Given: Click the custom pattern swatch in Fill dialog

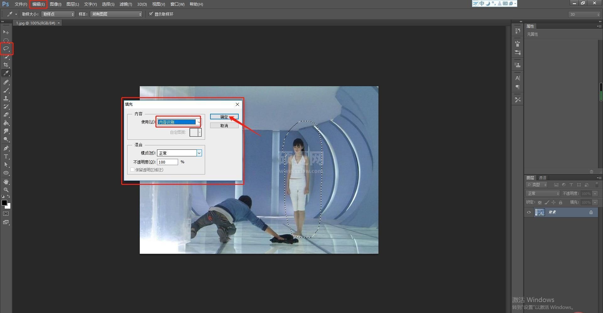Looking at the screenshot, I should tap(194, 132).
